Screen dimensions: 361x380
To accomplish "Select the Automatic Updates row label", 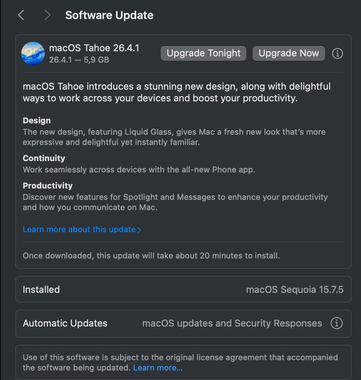I will 65,323.
